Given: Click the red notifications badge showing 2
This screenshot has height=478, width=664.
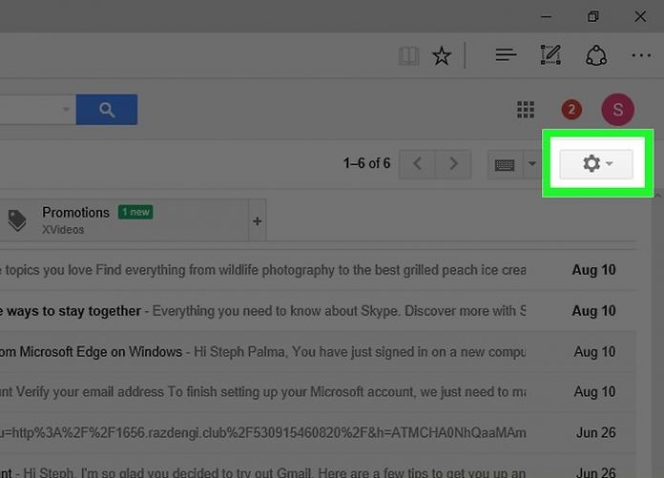Looking at the screenshot, I should click(x=571, y=110).
